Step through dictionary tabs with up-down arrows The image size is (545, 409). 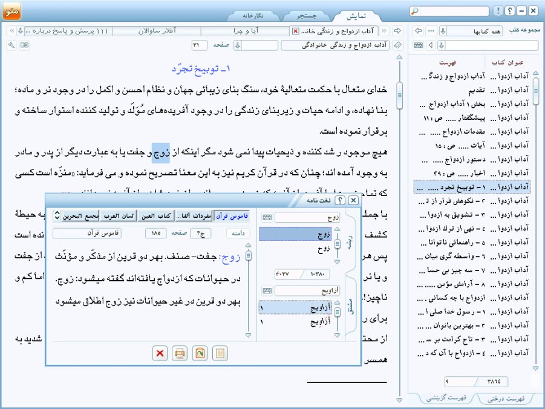57,215
